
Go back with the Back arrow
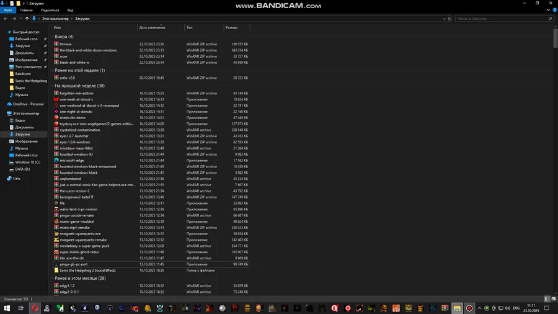pyautogui.click(x=6, y=19)
